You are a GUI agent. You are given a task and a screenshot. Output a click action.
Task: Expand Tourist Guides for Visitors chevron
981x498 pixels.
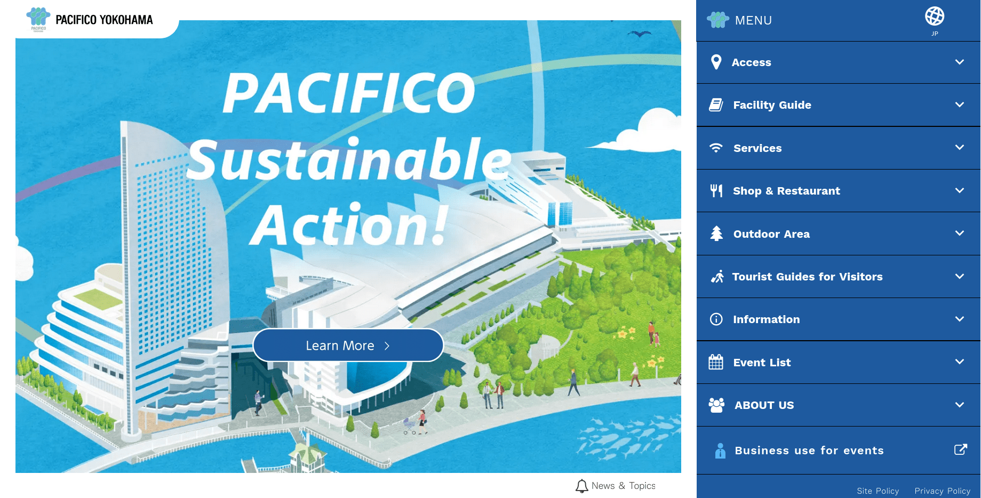coord(959,276)
